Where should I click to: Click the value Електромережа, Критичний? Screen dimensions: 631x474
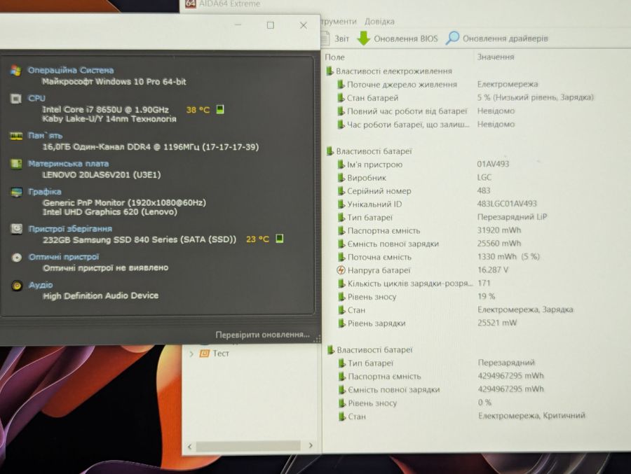point(531,415)
